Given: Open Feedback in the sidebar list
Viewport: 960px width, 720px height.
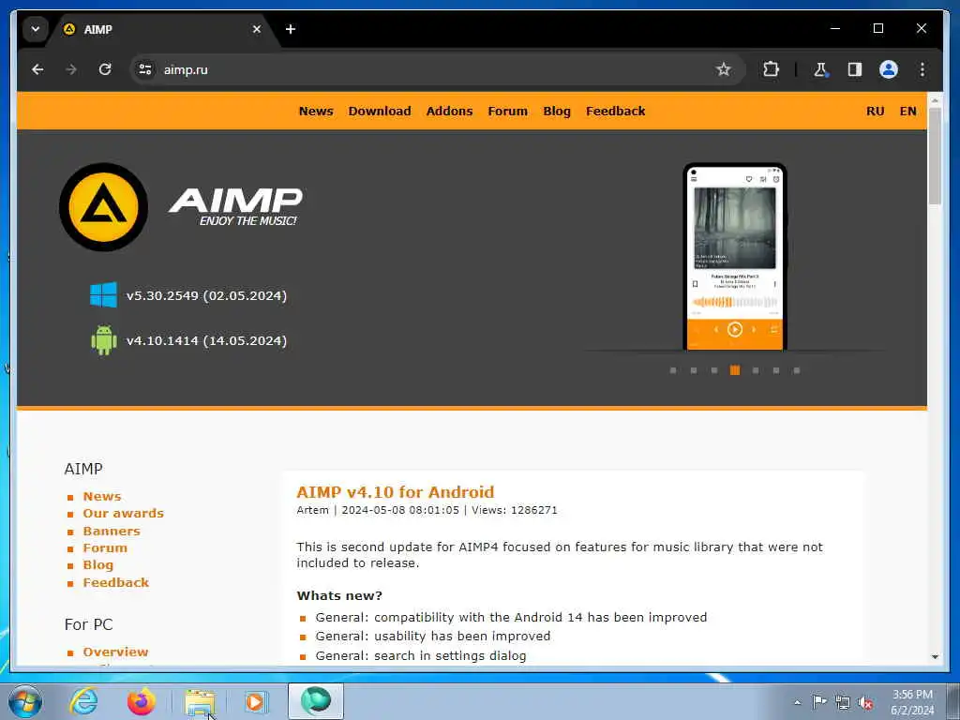Looking at the screenshot, I should [115, 582].
